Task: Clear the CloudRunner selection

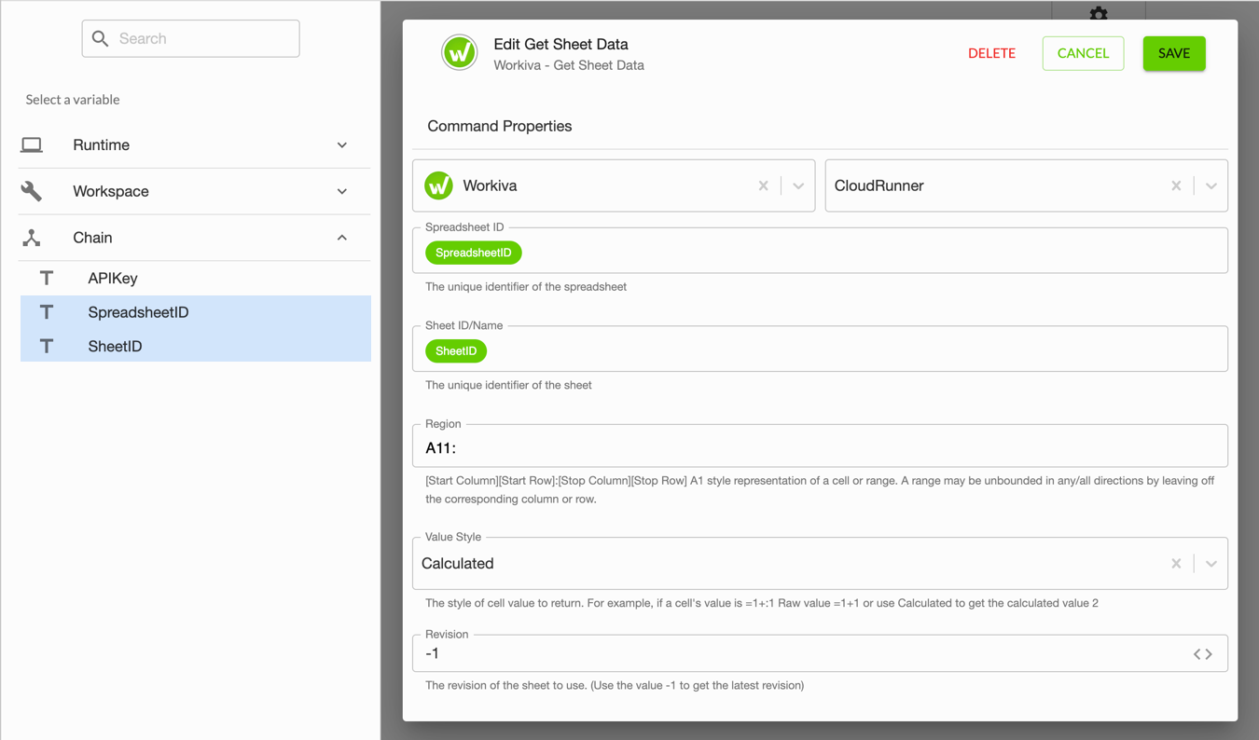Action: [1176, 185]
